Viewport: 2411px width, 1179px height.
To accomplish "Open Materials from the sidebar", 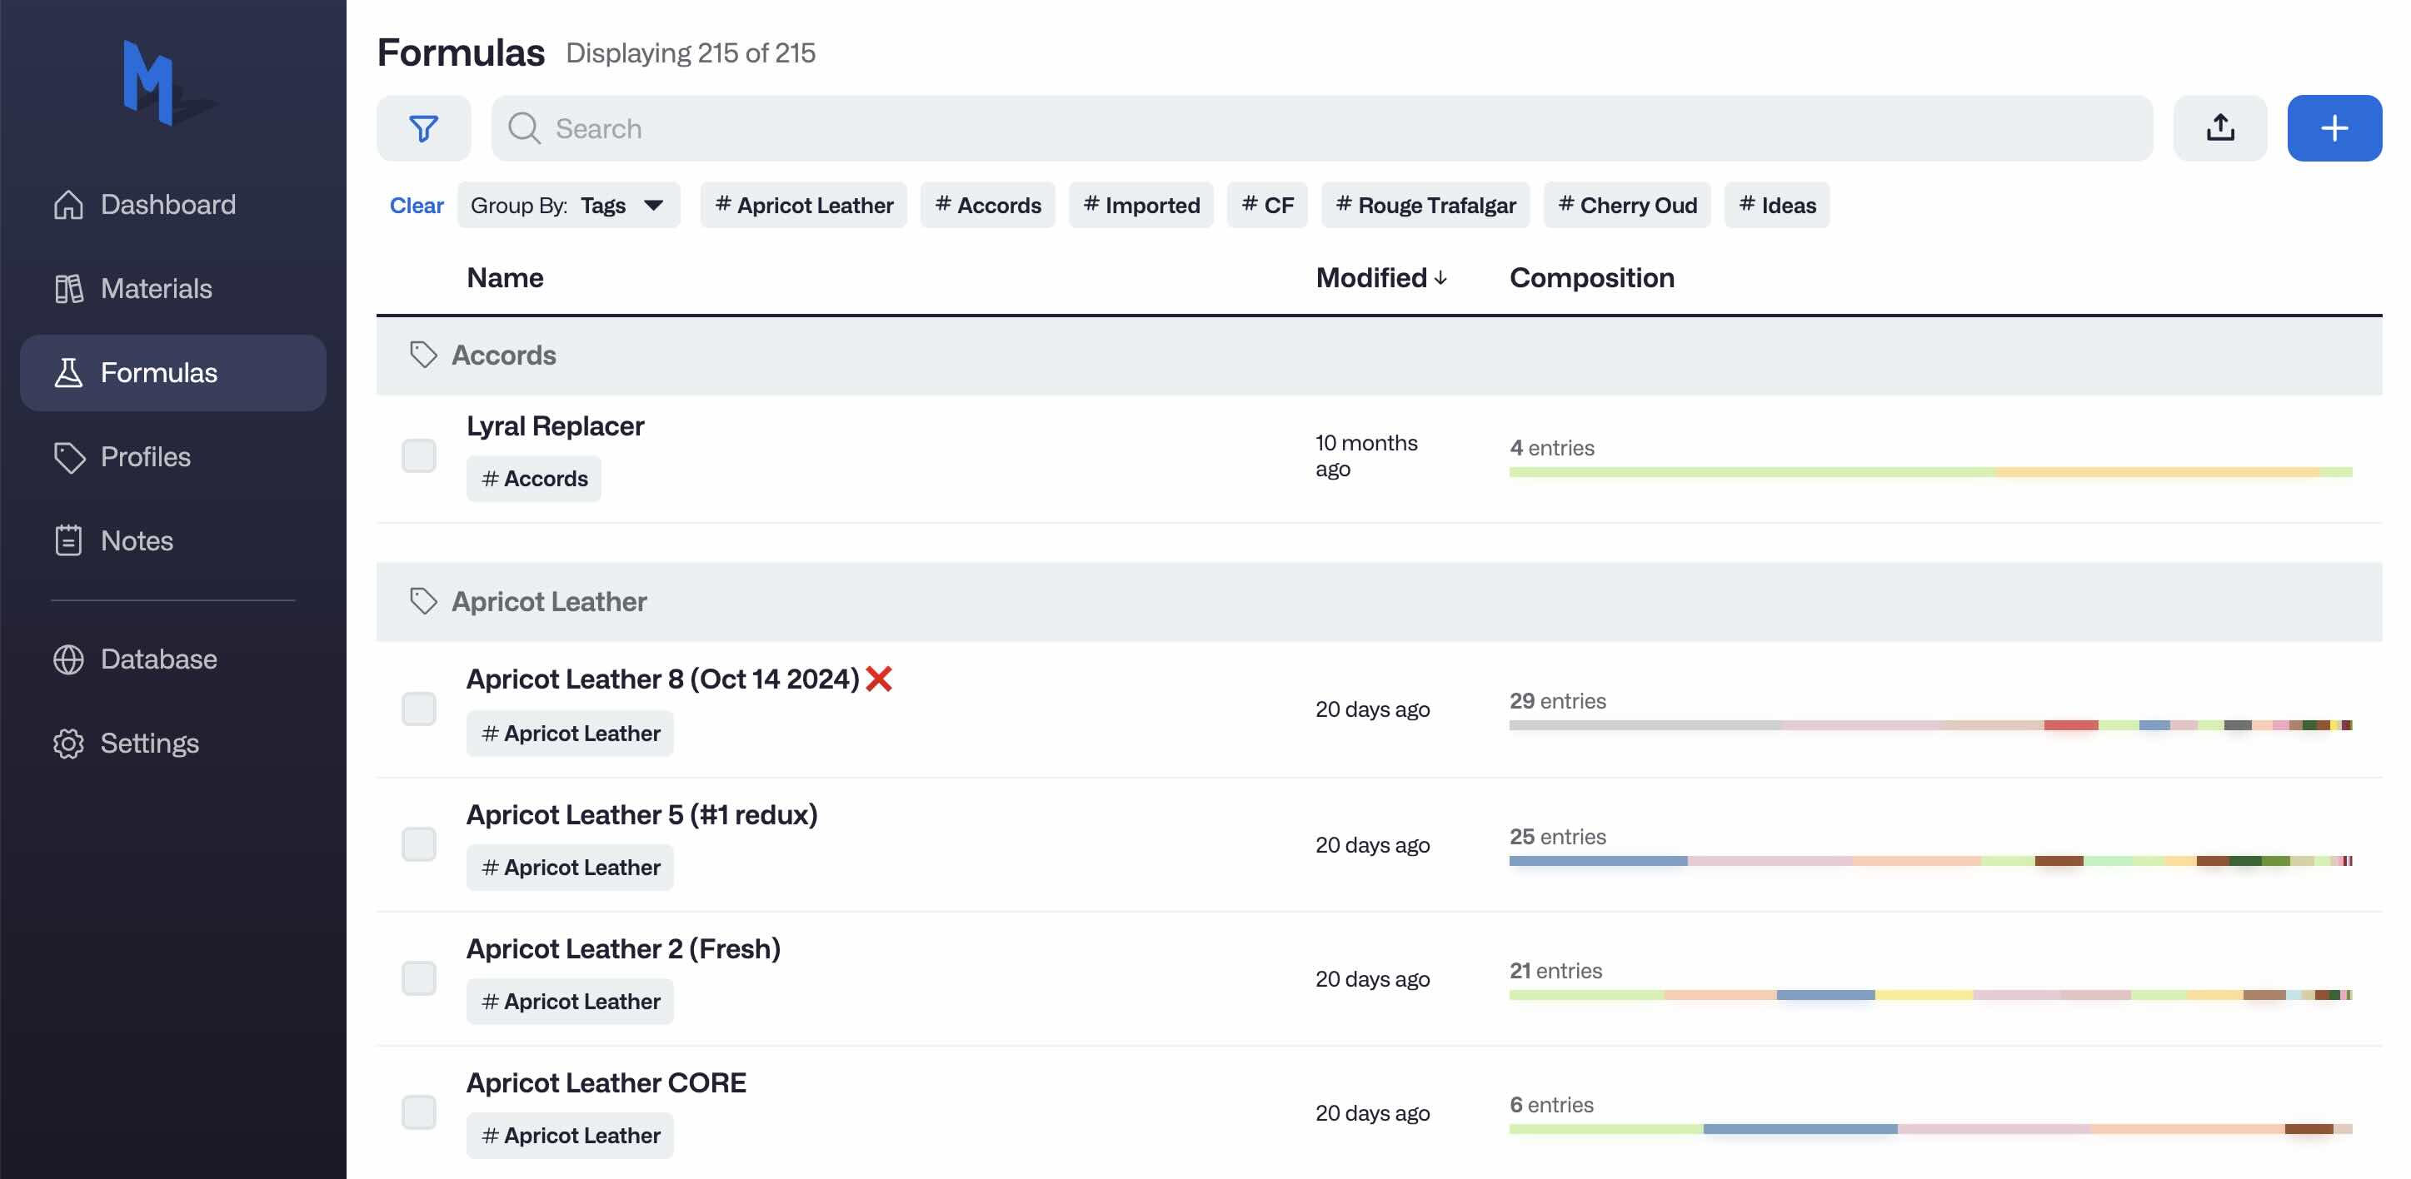I will (155, 288).
